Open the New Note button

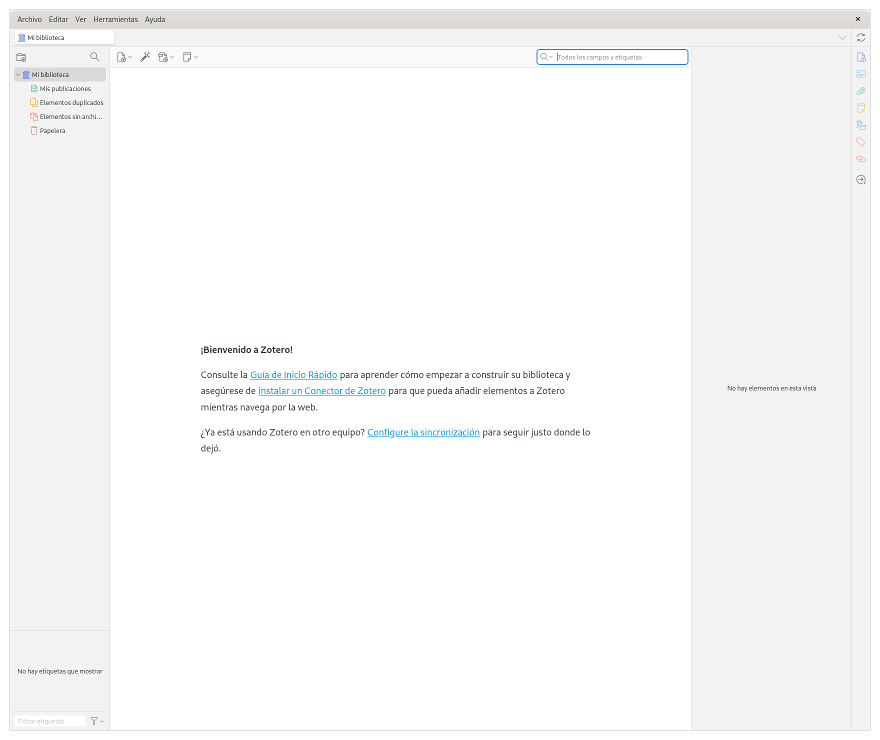190,57
